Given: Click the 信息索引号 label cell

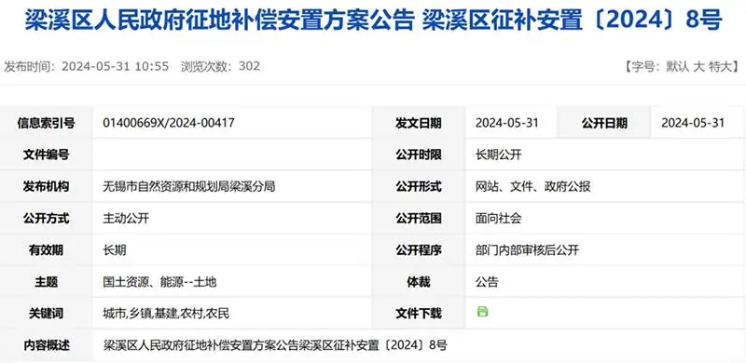Looking at the screenshot, I should (46, 123).
